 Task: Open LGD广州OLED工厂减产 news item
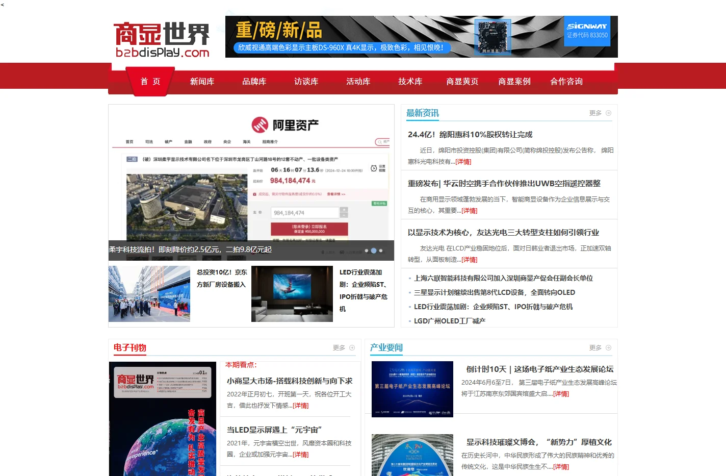click(x=450, y=321)
